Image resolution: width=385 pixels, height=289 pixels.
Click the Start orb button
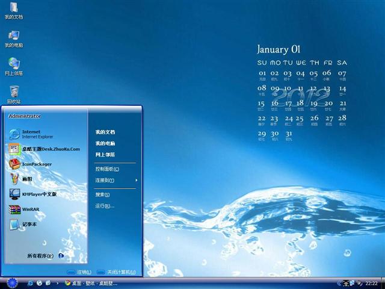(x=12, y=283)
